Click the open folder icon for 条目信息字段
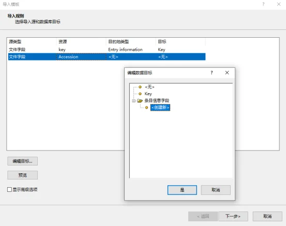 140,100
